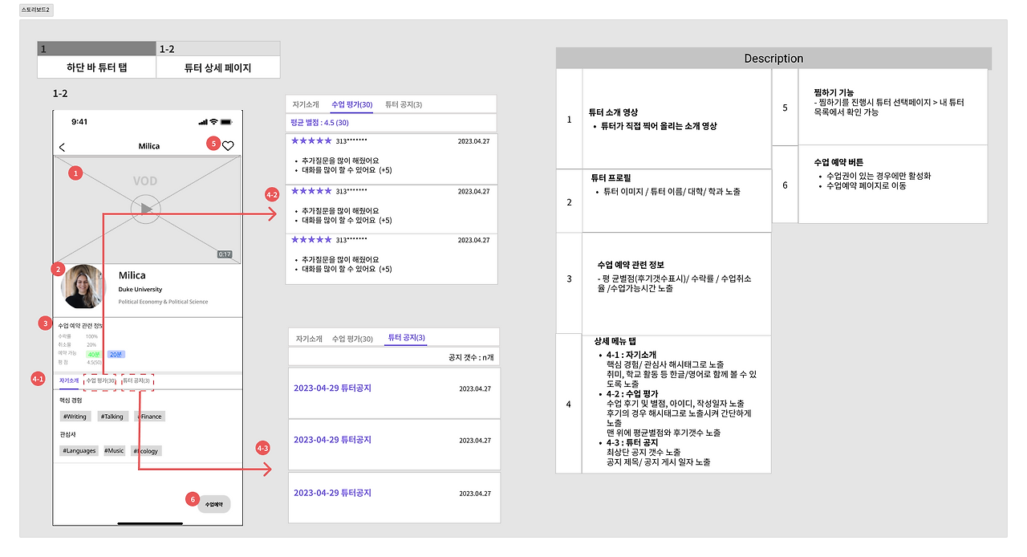Click the Wi-Fi icon in phone status bar

tap(213, 122)
